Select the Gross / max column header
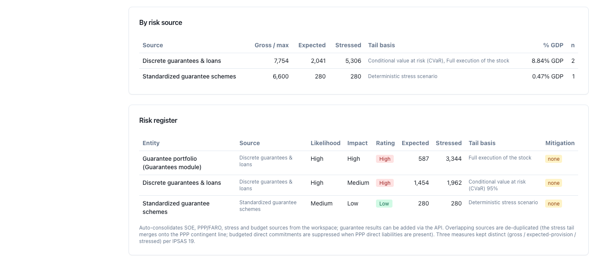 click(272, 45)
